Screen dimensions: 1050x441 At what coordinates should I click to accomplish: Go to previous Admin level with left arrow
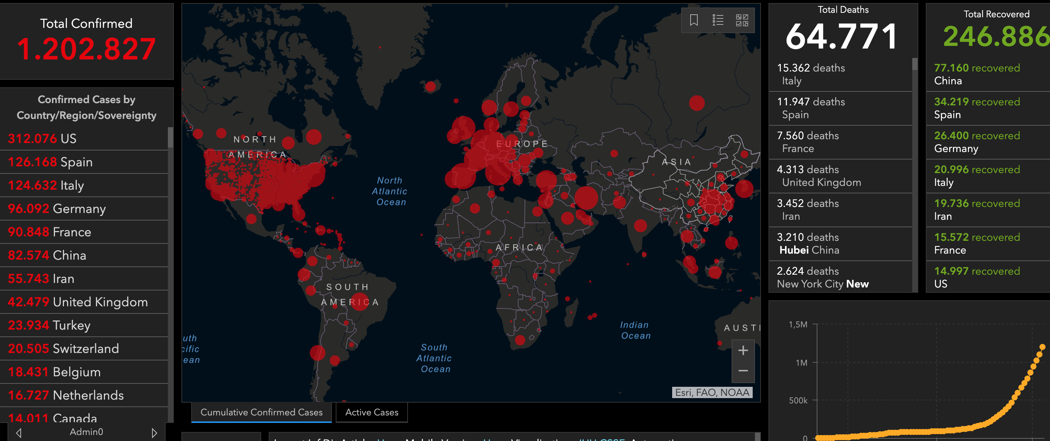(x=18, y=432)
